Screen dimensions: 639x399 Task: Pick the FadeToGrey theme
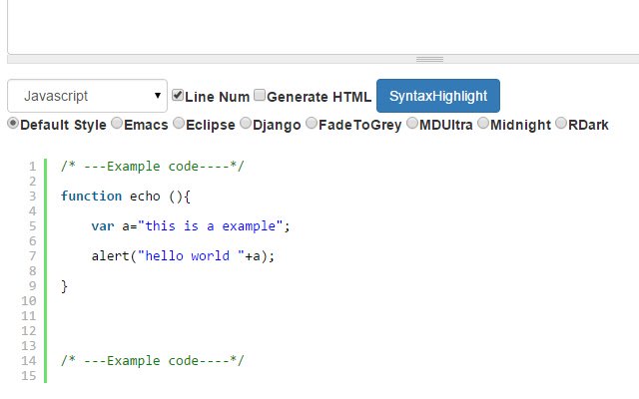[312, 123]
